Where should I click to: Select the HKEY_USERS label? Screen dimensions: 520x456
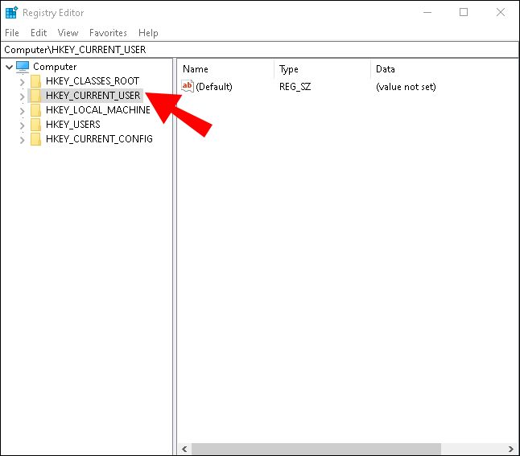point(73,125)
